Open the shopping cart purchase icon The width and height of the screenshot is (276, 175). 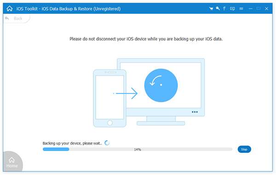[x=211, y=9]
